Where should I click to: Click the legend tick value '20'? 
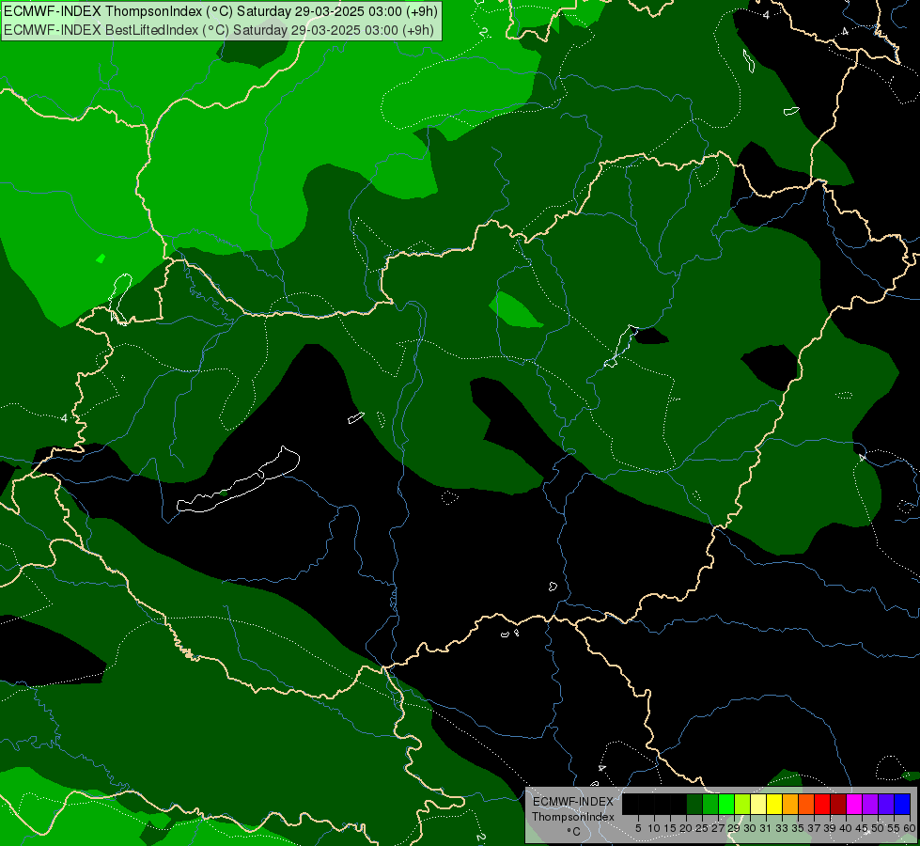pyautogui.click(x=687, y=828)
